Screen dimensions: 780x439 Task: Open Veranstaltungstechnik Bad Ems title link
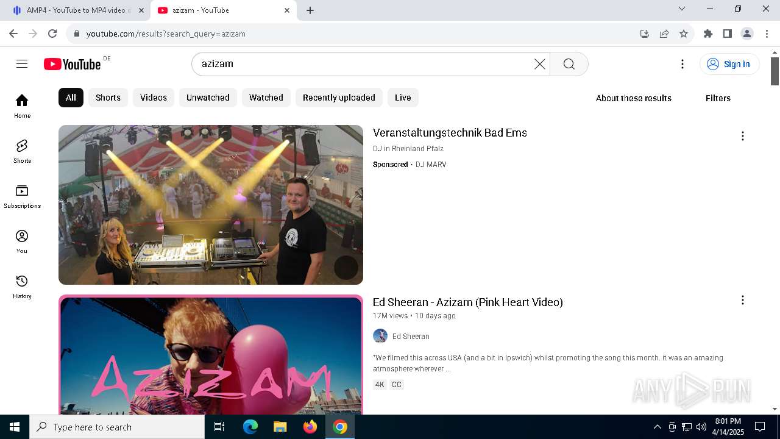[x=450, y=133]
